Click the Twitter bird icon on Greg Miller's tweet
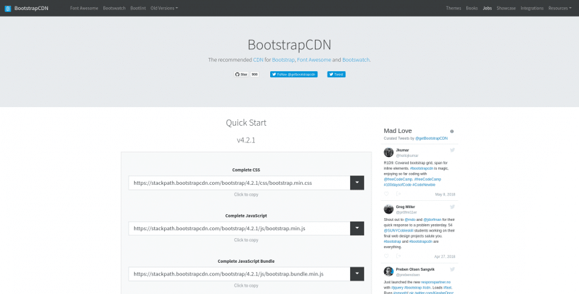The height and width of the screenshot is (294, 579). coord(452,207)
